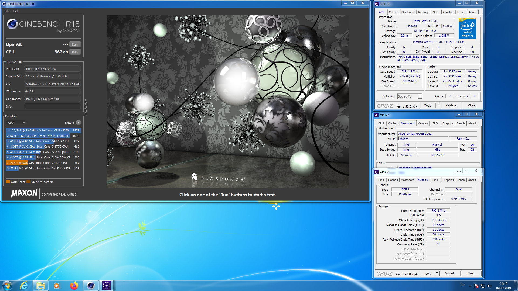Open SPD tab in bottom CPU-Z window
This screenshot has width=518, height=291.
click(x=435, y=180)
